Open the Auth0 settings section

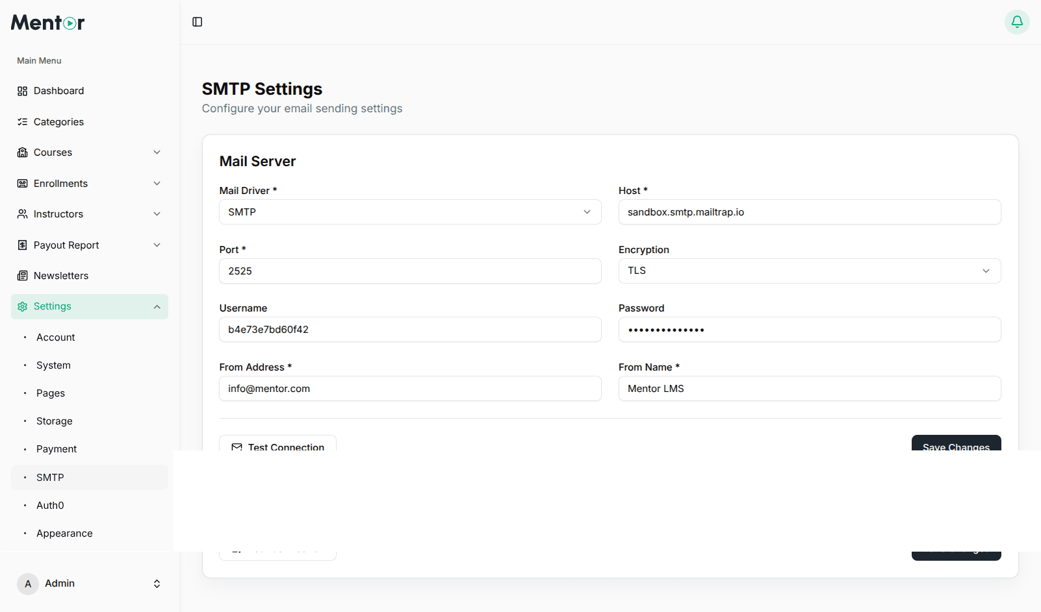pos(50,505)
